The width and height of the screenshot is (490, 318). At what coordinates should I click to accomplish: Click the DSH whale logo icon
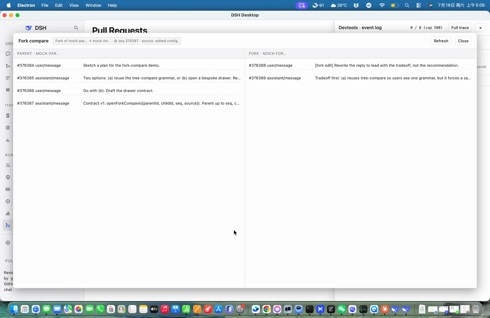pyautogui.click(x=29, y=28)
